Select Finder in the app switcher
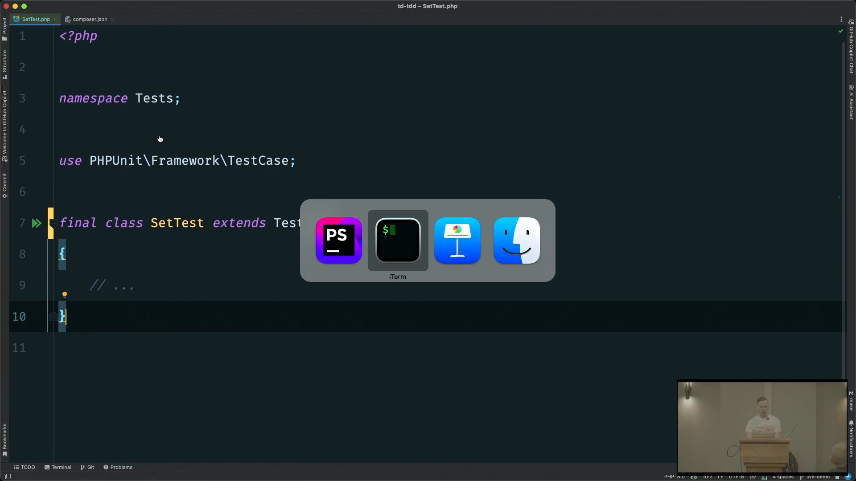This screenshot has height=481, width=856. (517, 240)
